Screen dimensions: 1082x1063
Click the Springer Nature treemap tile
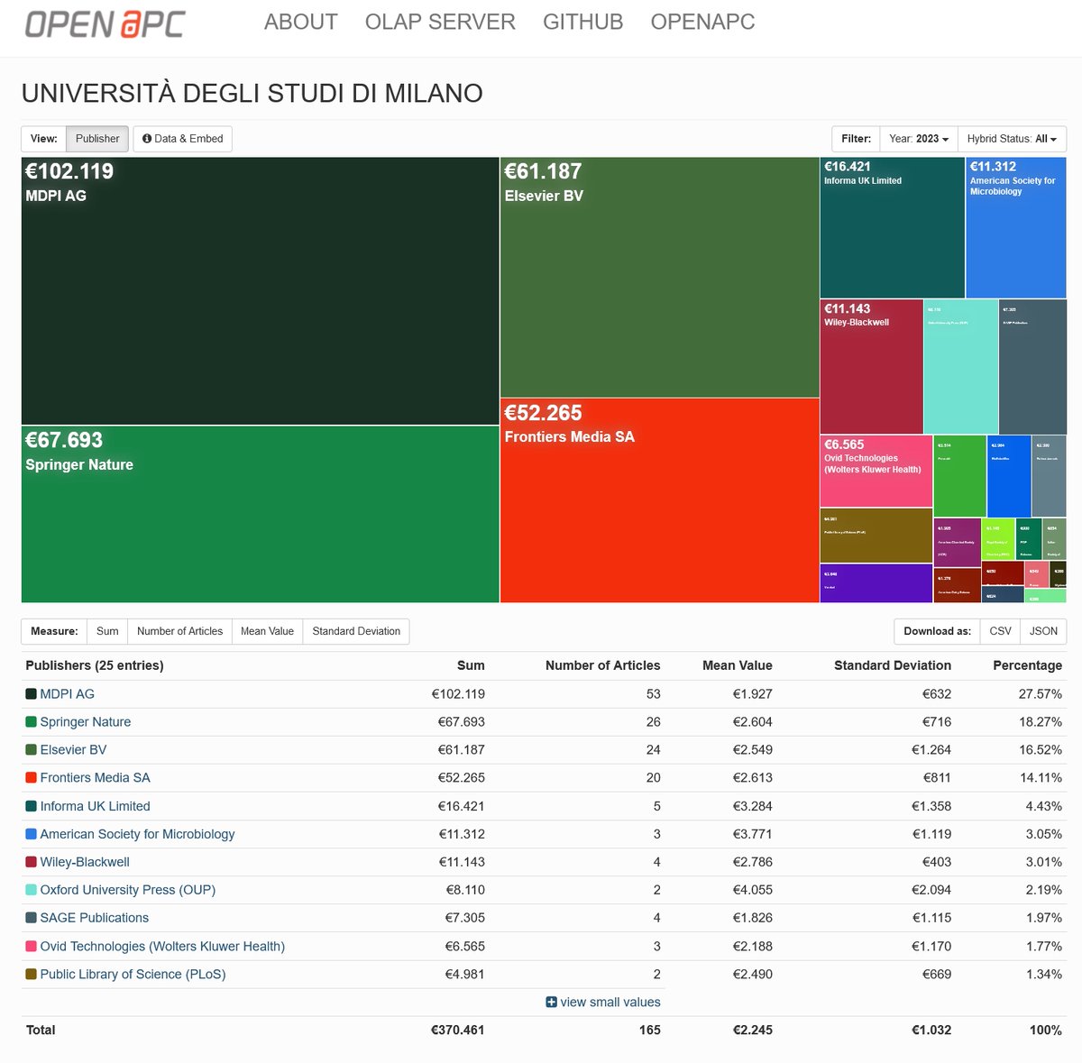point(260,514)
